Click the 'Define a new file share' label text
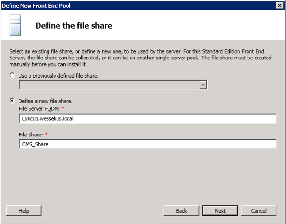 [x=45, y=101]
